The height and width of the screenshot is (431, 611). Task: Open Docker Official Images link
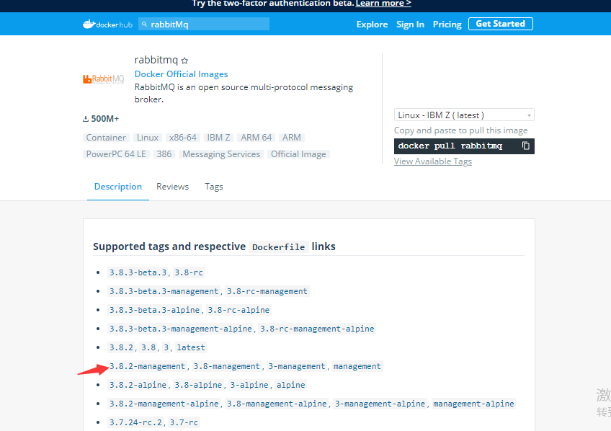point(181,74)
